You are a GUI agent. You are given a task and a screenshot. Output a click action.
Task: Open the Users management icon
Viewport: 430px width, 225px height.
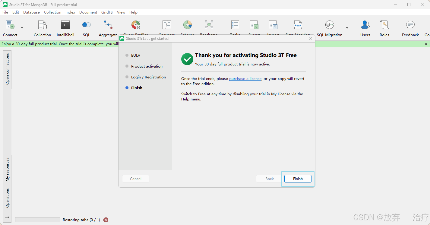tap(365, 25)
